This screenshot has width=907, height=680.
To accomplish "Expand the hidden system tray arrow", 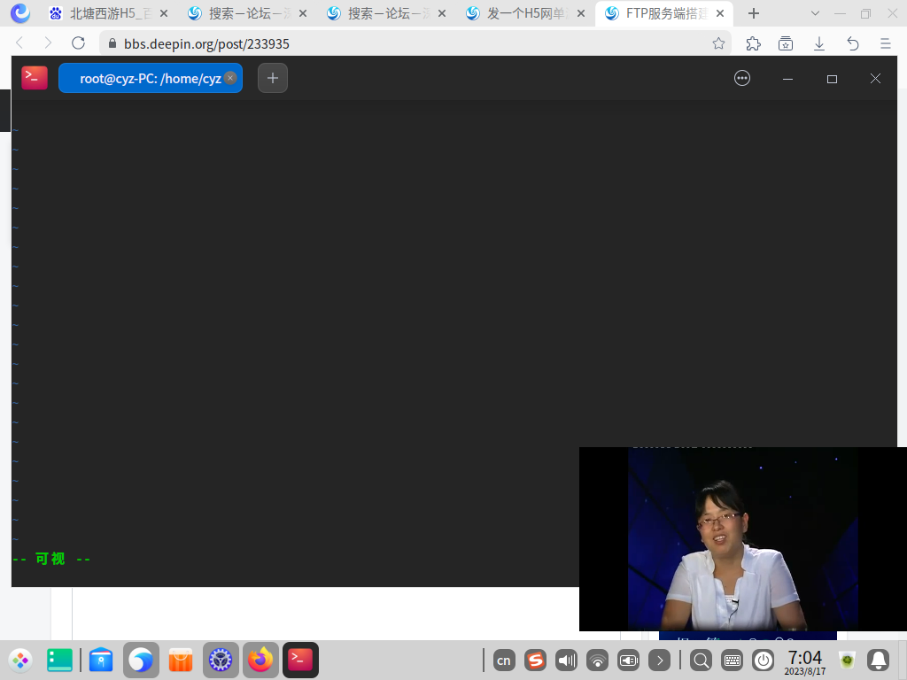I will pos(659,660).
